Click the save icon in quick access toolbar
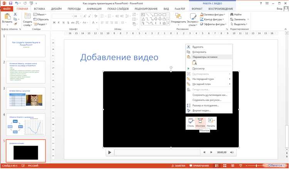The width and height of the screenshot is (289, 169). (10, 3)
